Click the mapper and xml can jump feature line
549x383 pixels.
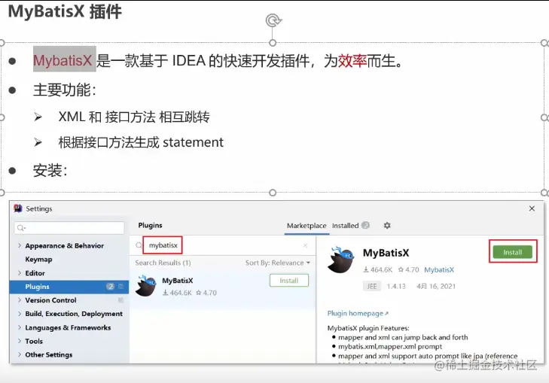[403, 337]
